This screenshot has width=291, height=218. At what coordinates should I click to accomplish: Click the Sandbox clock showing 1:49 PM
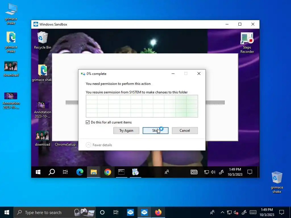pyautogui.click(x=235, y=172)
